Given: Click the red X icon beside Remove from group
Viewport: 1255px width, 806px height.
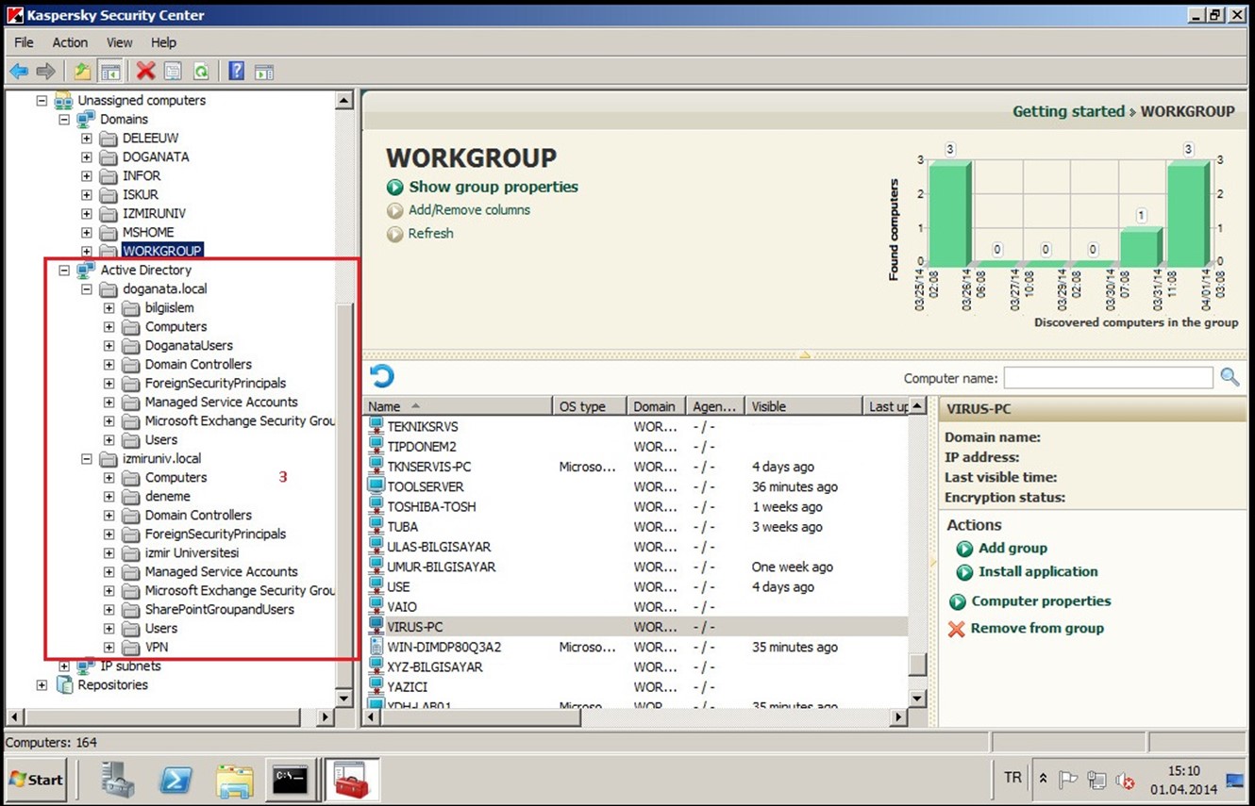Looking at the screenshot, I should coord(956,629).
